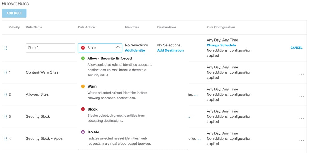Cancel editing the new rule
The height and width of the screenshot is (153, 311).
[x=296, y=48]
